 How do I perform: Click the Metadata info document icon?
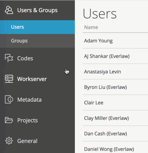pyautogui.click(x=9, y=99)
